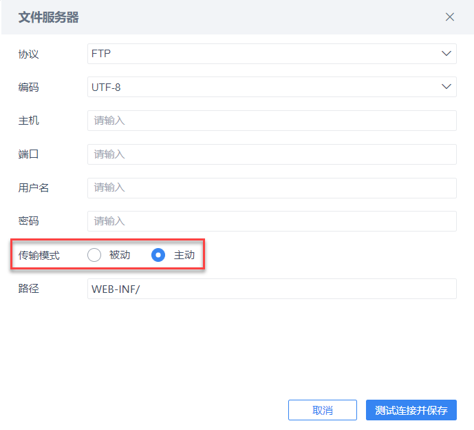Image resolution: width=474 pixels, height=430 pixels.
Task: Select the 被动 transfer mode radio button
Action: [x=94, y=255]
